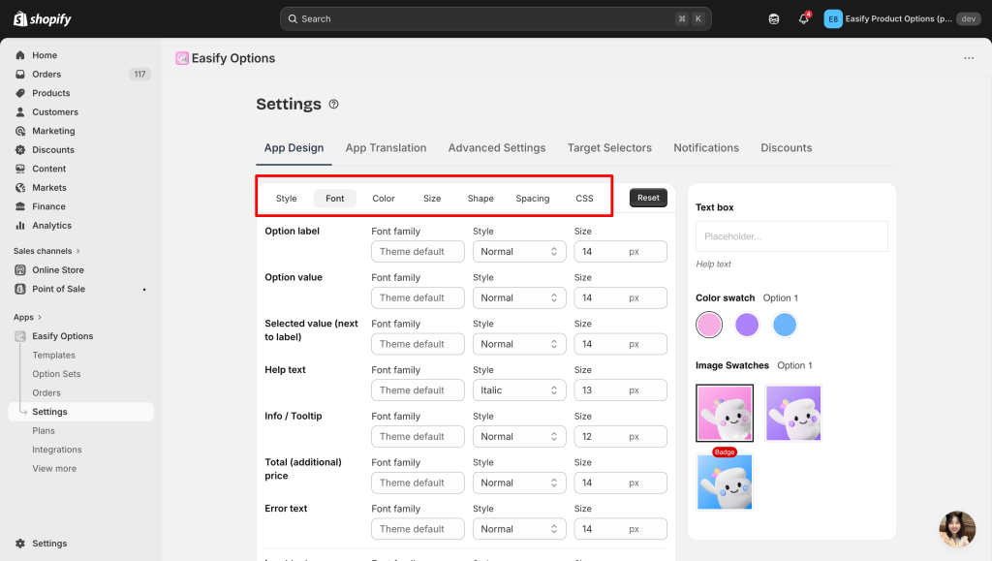
Task: Open the chat support avatar bubble
Action: (957, 529)
